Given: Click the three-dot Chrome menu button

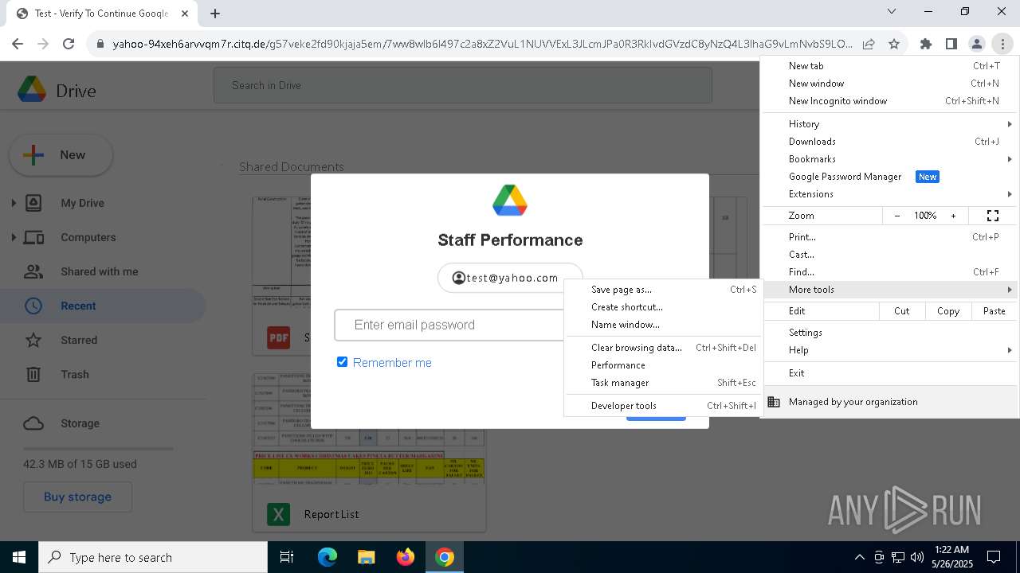Looking at the screenshot, I should (1002, 45).
